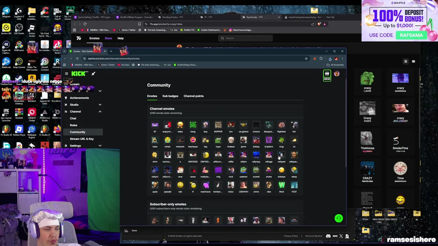
Task: Choose the 'rafprayy' emote
Action: [x=256, y=155]
